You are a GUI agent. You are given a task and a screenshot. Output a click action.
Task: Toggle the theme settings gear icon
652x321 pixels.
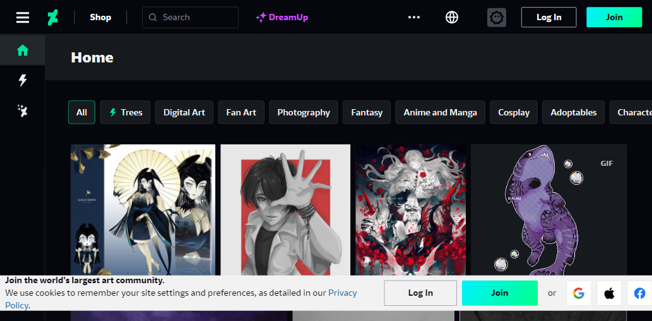pyautogui.click(x=497, y=18)
